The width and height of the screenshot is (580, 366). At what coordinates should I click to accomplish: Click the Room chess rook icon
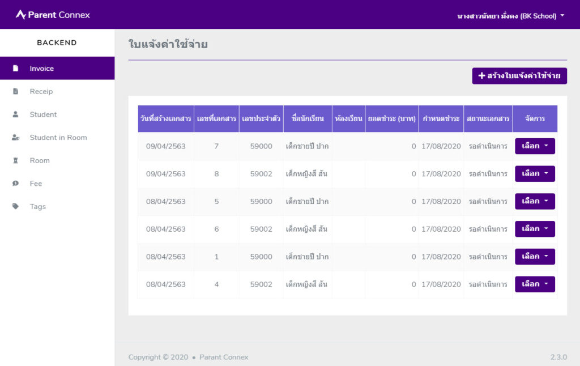click(15, 160)
